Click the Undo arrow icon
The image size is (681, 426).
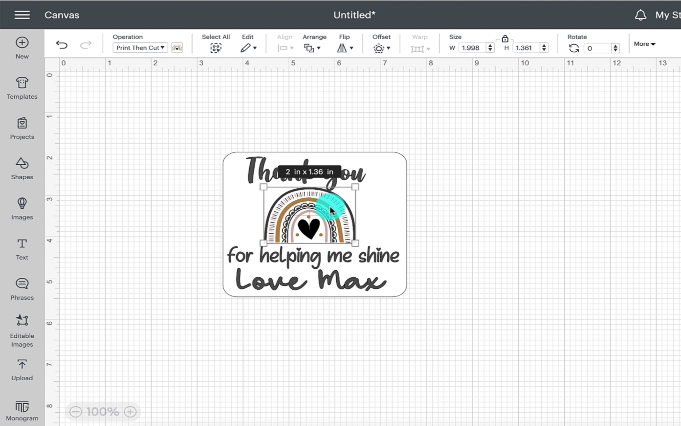[x=62, y=45]
